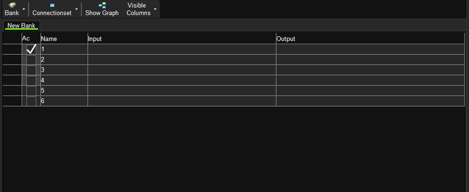Click the Bank toolbar icon

tap(12, 6)
